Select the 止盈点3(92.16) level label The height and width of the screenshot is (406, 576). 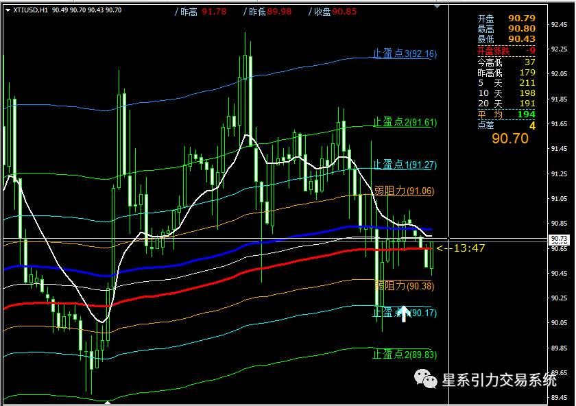tap(405, 53)
